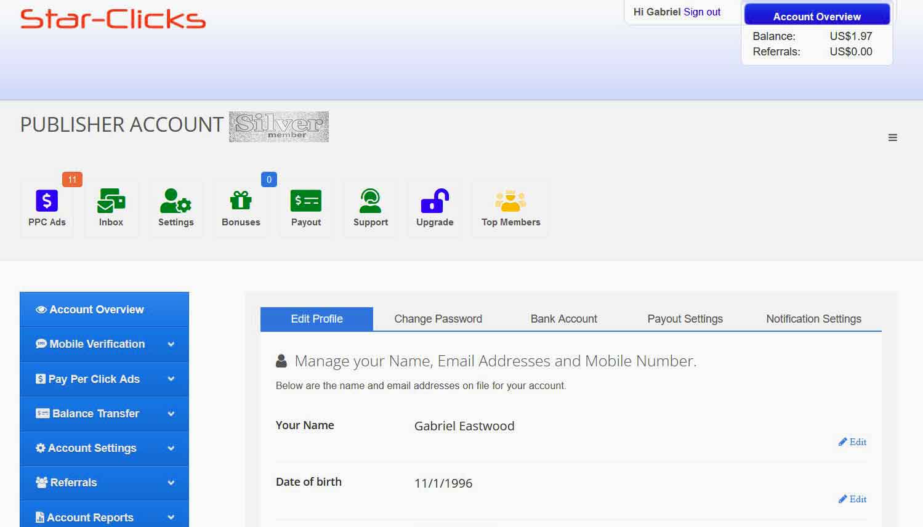
Task: Click dollar icon beside Pay Per Click Ads
Action: pos(41,379)
